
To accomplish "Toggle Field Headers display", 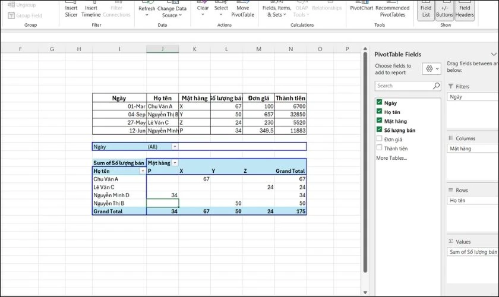I will tap(465, 10).
